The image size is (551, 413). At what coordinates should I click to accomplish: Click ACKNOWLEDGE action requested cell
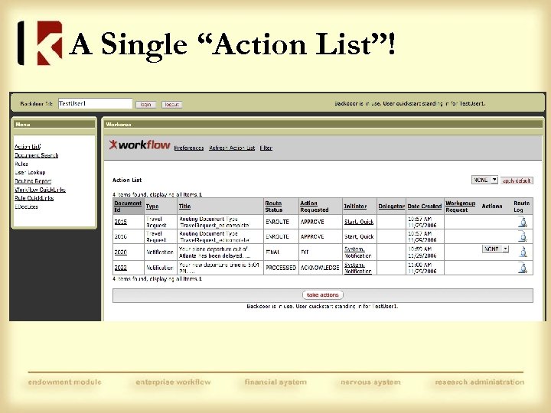[x=320, y=268]
